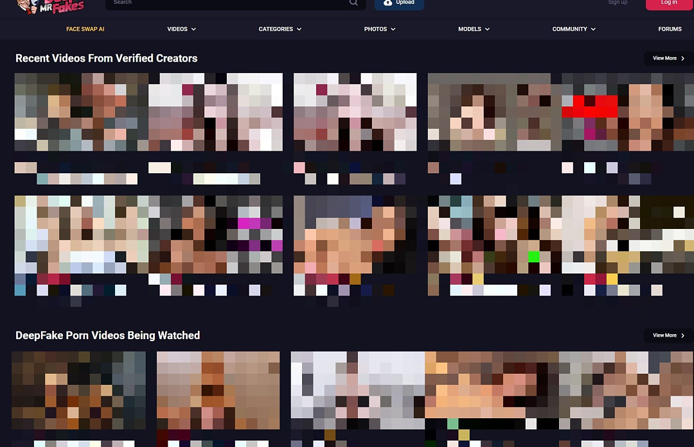Click the chevron beside Photos
Screen dimensions: 694x447
(x=393, y=29)
